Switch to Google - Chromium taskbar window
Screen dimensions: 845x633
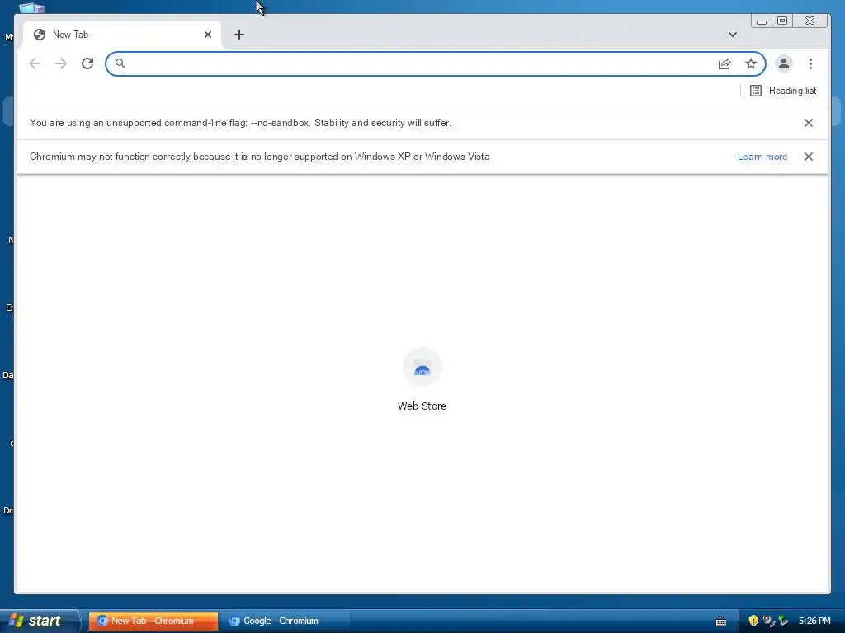tap(285, 621)
